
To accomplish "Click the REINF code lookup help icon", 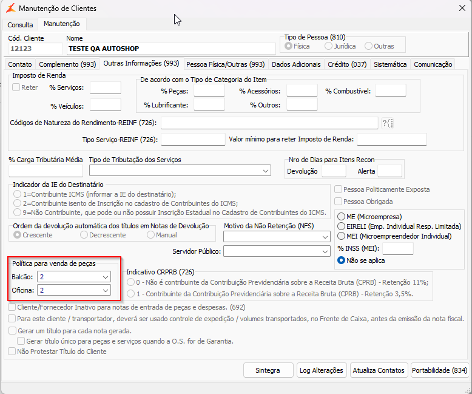I will click(x=388, y=123).
